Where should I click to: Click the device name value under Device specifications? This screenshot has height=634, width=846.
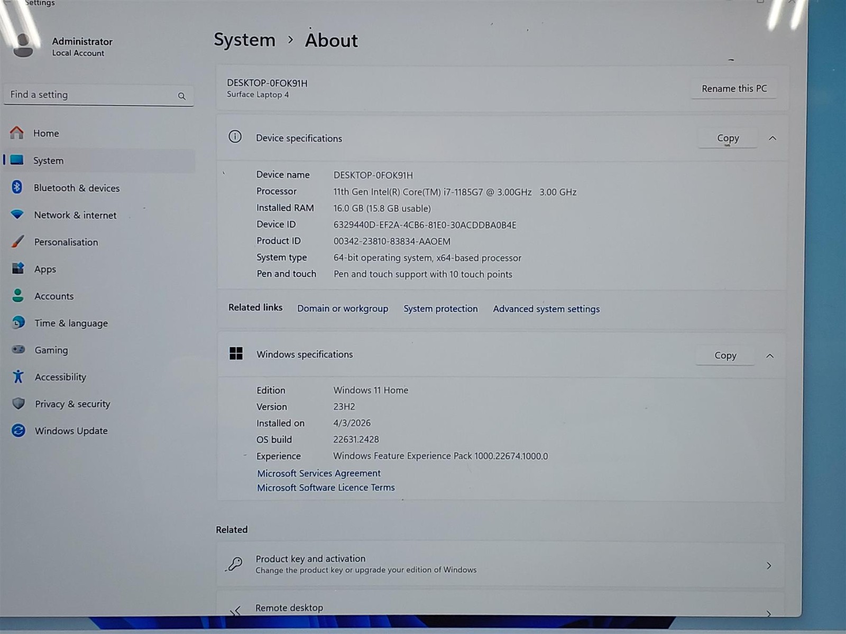373,175
